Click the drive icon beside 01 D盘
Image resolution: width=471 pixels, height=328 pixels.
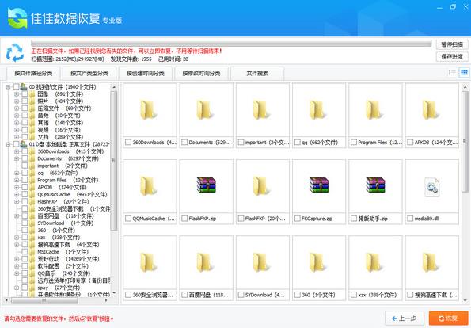tap(24, 144)
